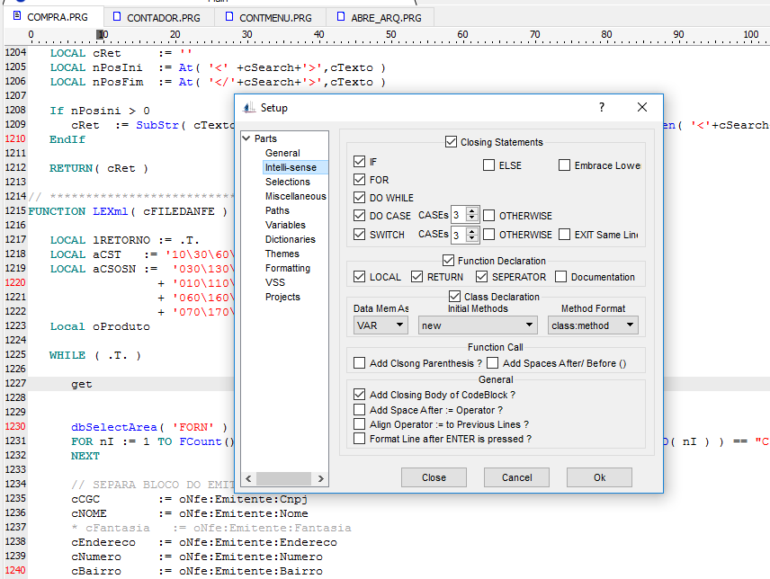Click the Setup dialog title bar icon

[x=249, y=107]
